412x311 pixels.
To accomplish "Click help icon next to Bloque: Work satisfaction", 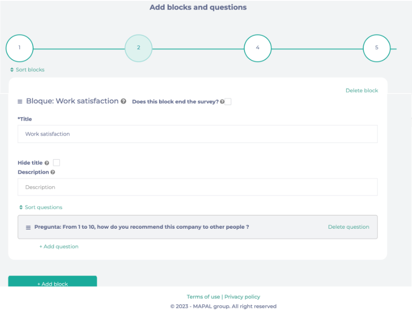I will coord(123,101).
